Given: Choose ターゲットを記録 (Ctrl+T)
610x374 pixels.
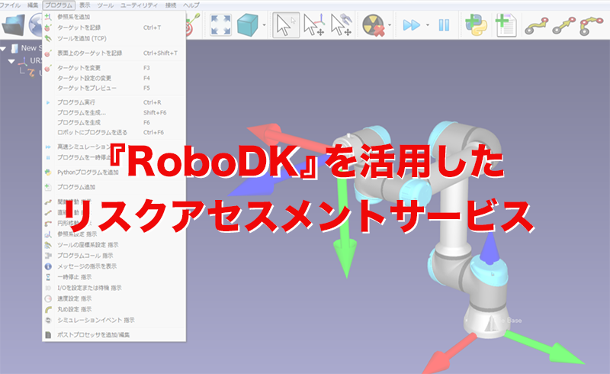Looking at the screenshot, I should tap(114, 27).
